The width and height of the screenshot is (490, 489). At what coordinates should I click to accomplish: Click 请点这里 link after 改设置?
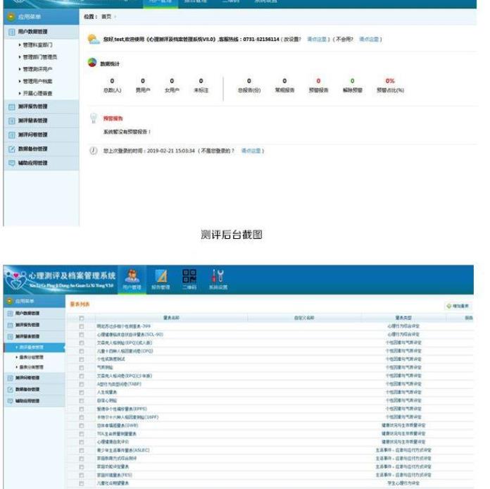click(317, 39)
